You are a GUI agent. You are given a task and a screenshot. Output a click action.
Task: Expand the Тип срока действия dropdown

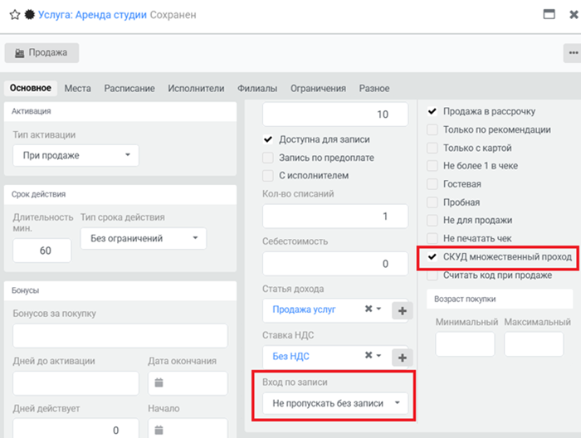click(x=144, y=238)
